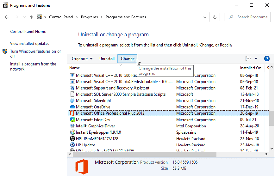The width and height of the screenshot is (275, 177).
Task: Click the Search Programs input field
Action: [x=247, y=17]
